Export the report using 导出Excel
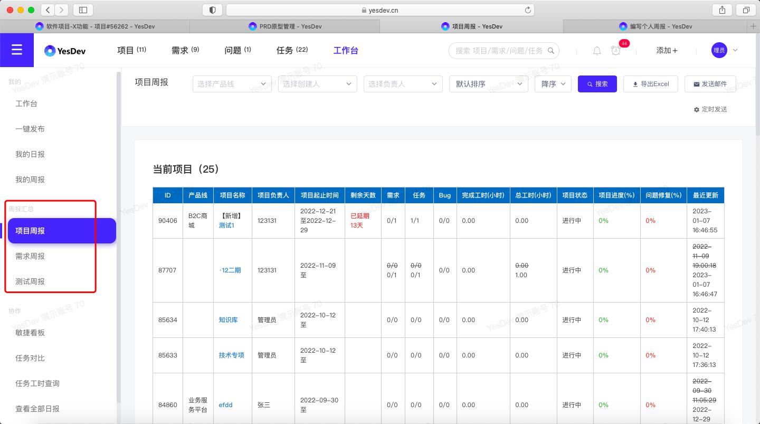The image size is (760, 424). (x=651, y=83)
